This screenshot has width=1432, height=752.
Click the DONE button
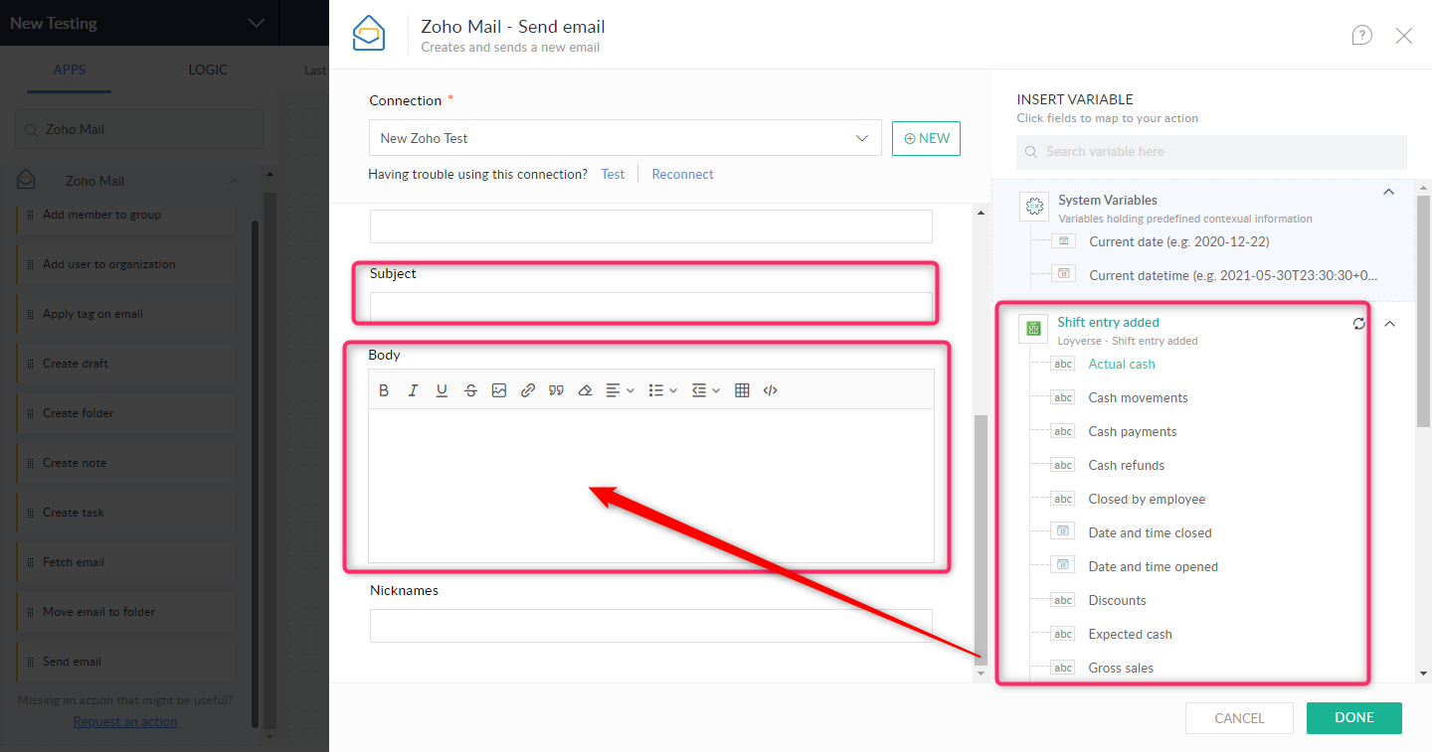click(x=1353, y=717)
